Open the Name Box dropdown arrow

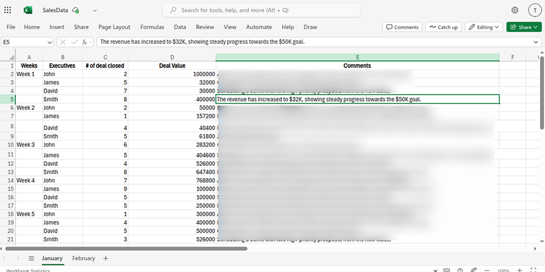click(50, 43)
